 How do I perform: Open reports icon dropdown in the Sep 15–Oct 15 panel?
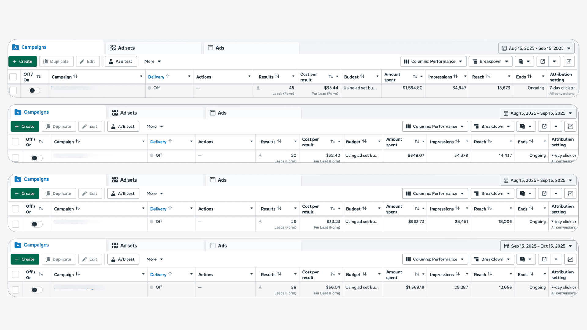click(x=526, y=259)
